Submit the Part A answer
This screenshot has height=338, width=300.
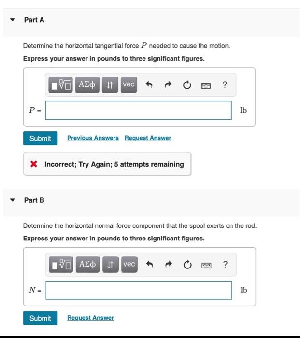[40, 138]
